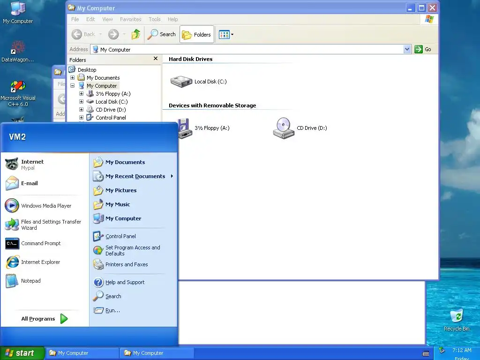Click the Forward arrow toolbar button
480x360 pixels.
[113, 34]
